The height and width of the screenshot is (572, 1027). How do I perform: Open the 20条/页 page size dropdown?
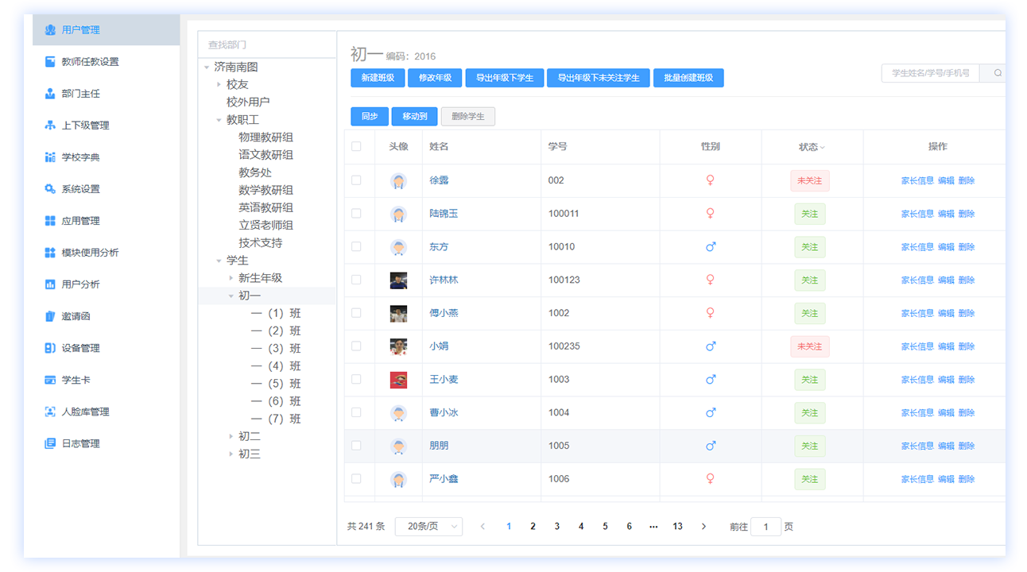tap(428, 527)
